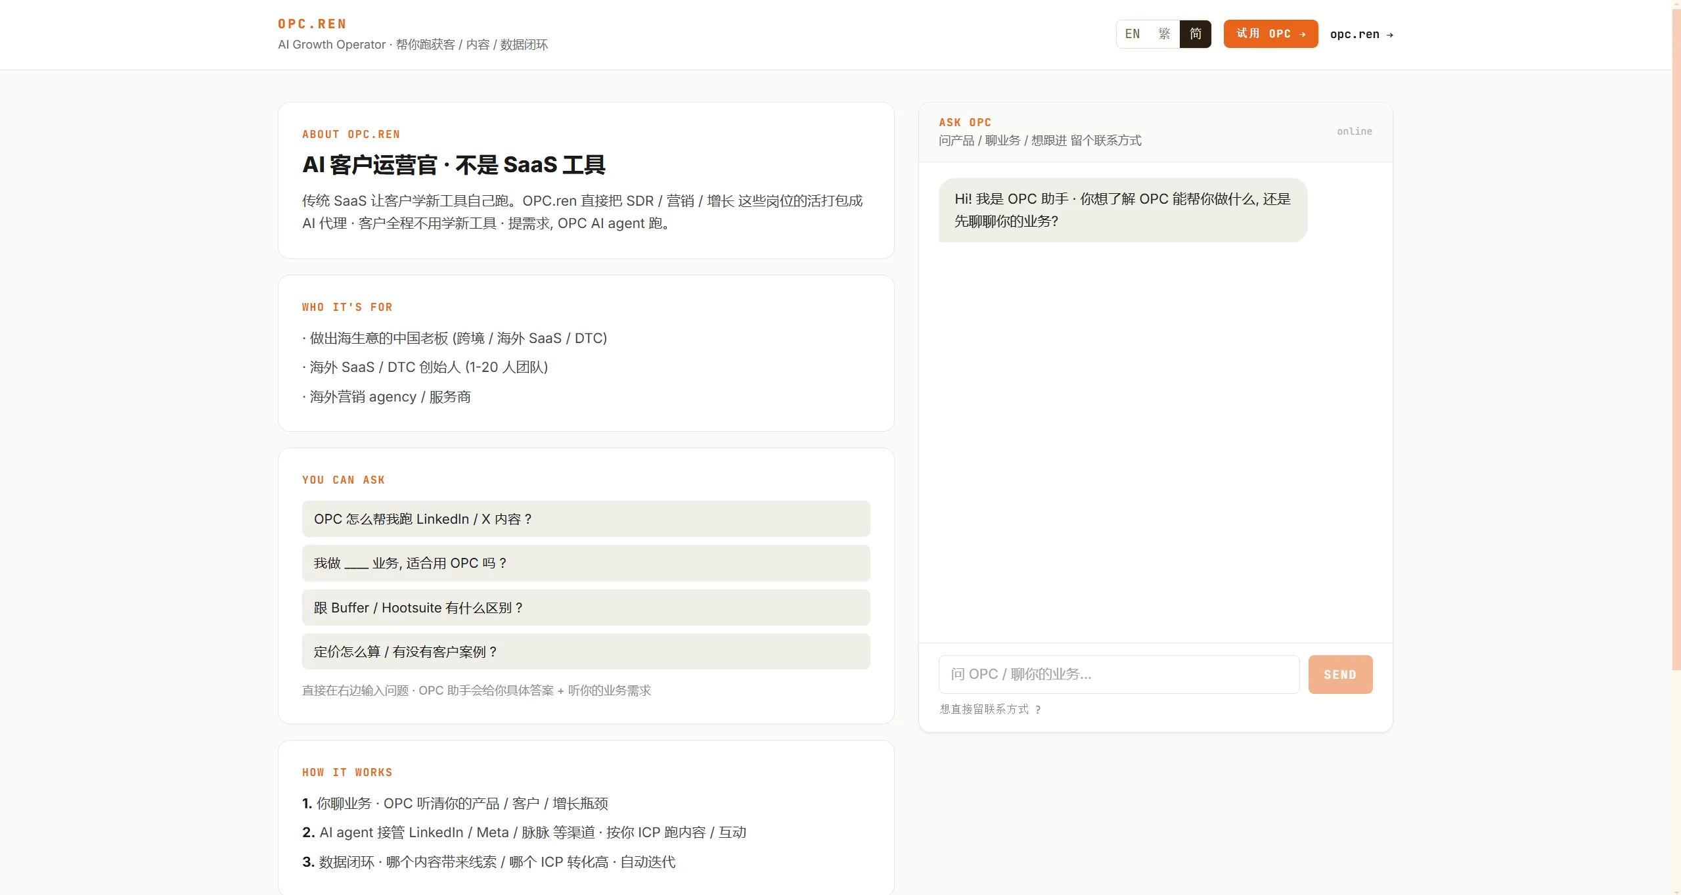Click the hint text '直接在右边输入问题'
Image resolution: width=1681 pixels, height=895 pixels.
(476, 691)
